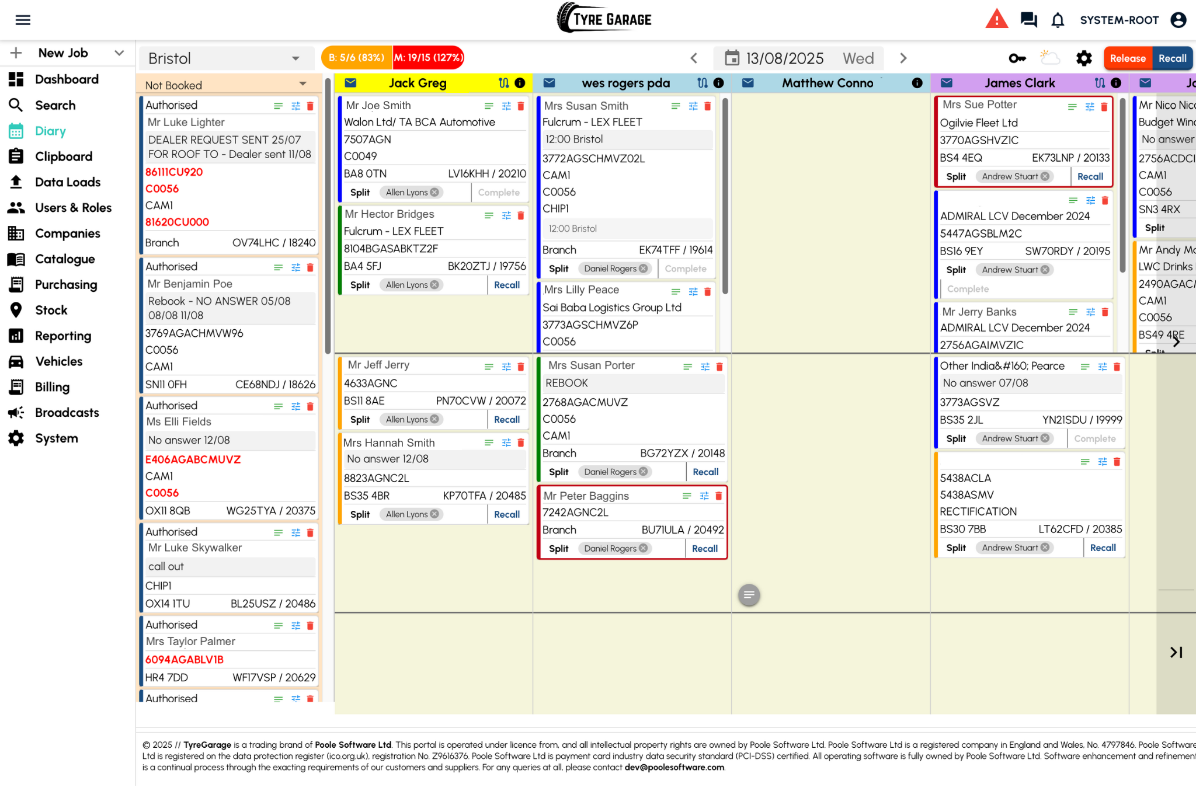
Task: Remove Allen Lyons chip from Mrs Hannah Smith
Action: [x=434, y=514]
